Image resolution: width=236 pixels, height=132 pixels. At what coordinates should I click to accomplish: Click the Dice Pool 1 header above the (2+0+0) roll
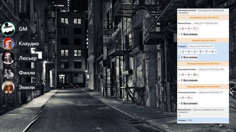coord(203,87)
